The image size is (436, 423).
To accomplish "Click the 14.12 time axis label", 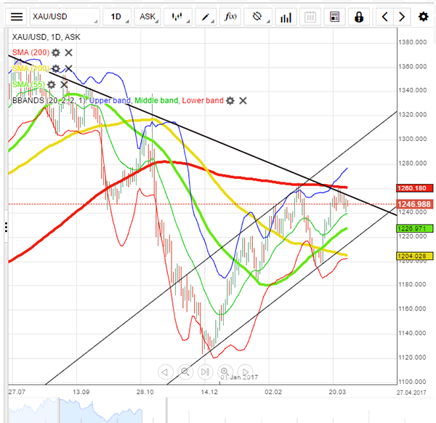I will click(209, 392).
